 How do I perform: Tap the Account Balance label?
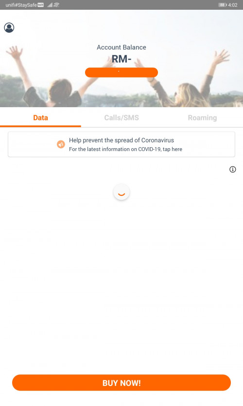click(121, 47)
